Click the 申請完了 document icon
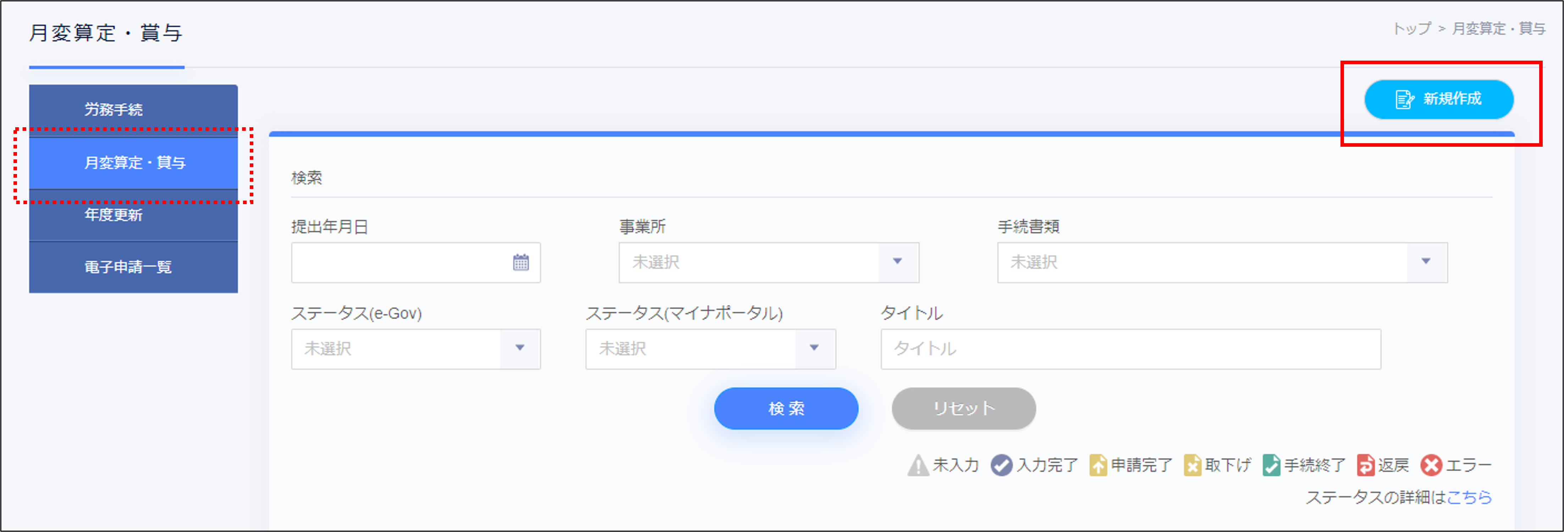This screenshot has width=1564, height=532. coord(1098,465)
